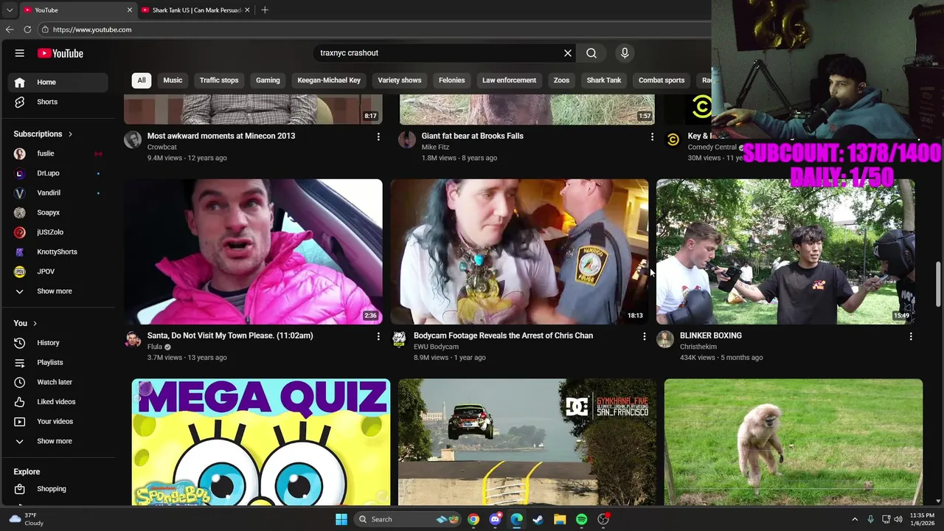This screenshot has width=944, height=531.
Task: Select the Gaming filter chip
Action: click(x=268, y=80)
